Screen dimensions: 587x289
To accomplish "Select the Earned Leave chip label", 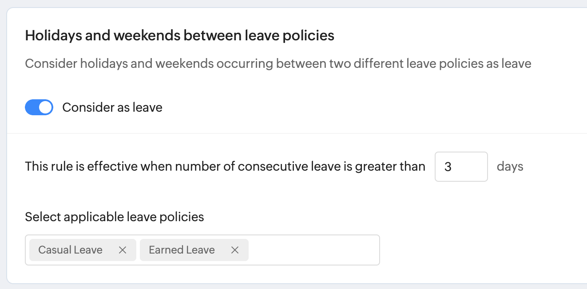I will click(182, 250).
